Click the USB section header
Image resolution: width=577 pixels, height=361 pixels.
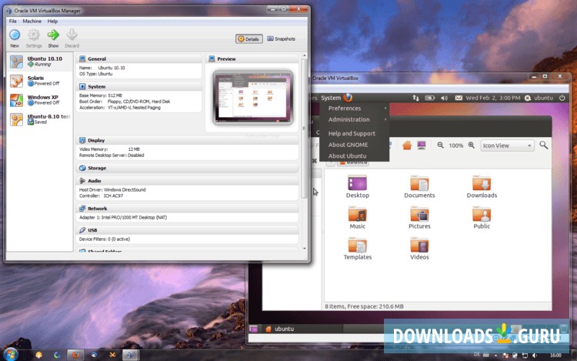[x=188, y=230]
